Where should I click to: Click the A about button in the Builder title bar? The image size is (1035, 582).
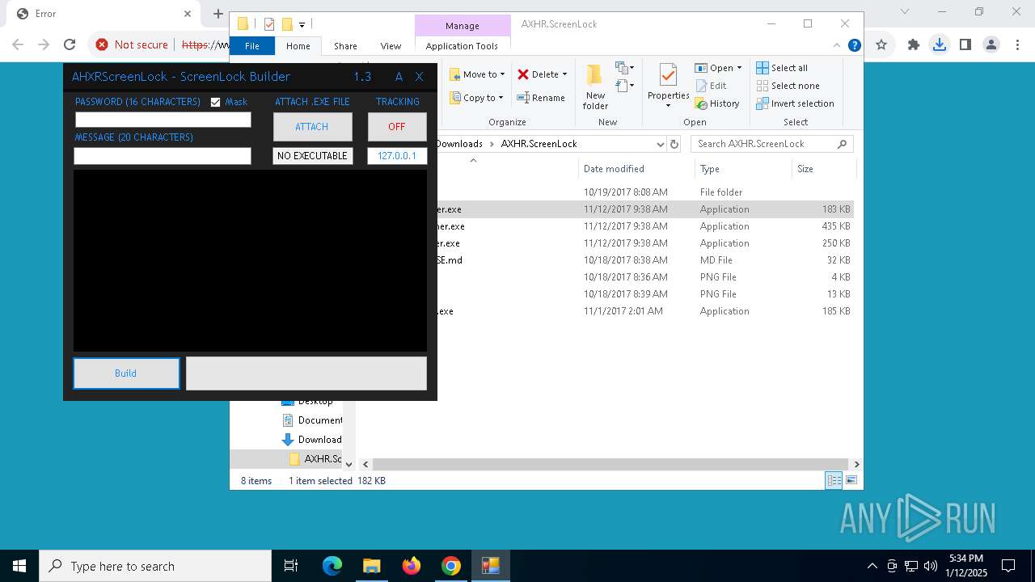click(x=399, y=77)
